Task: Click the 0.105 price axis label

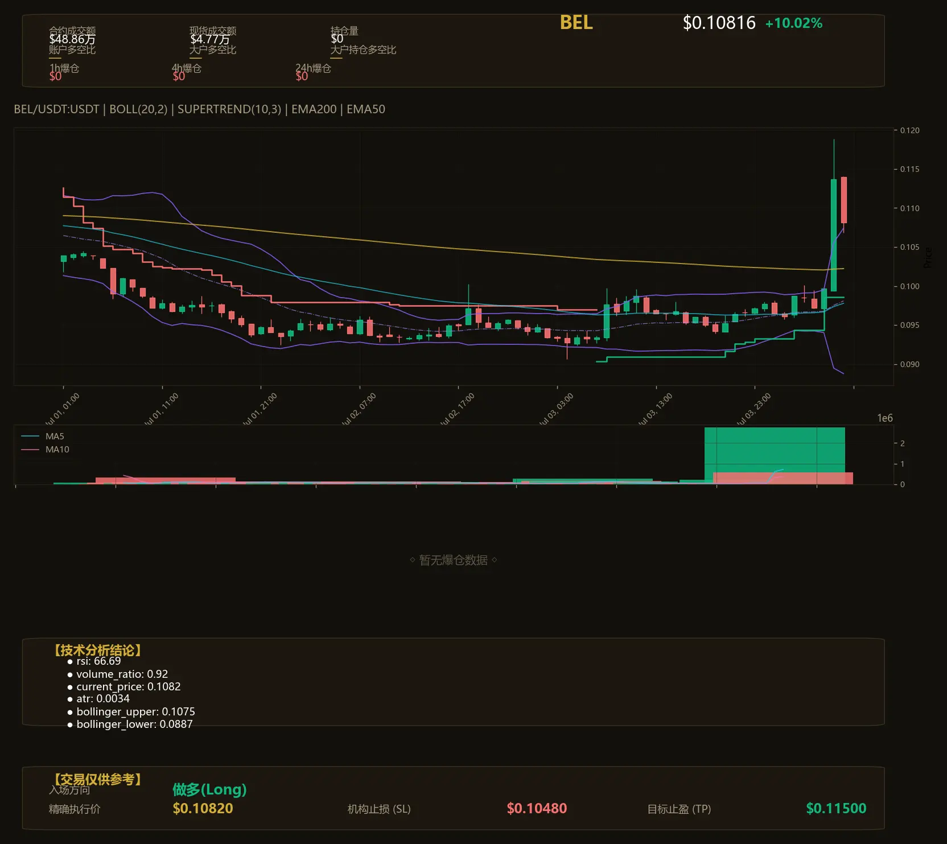Action: (x=909, y=247)
